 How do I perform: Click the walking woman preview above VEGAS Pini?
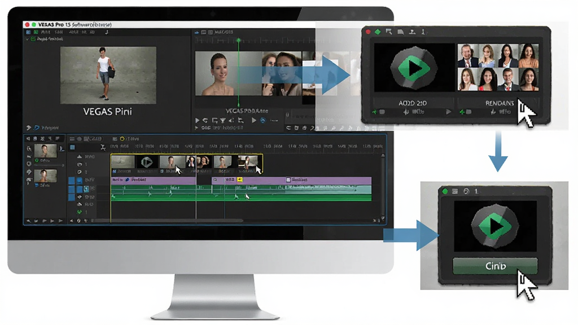click(108, 75)
